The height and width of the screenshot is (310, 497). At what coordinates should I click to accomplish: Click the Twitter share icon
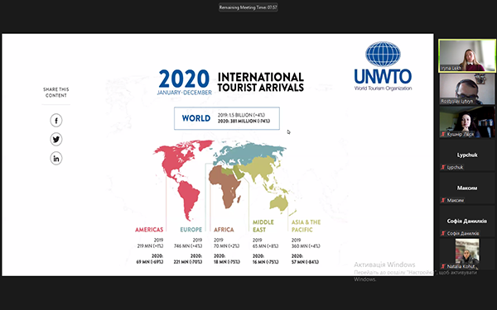tap(56, 139)
